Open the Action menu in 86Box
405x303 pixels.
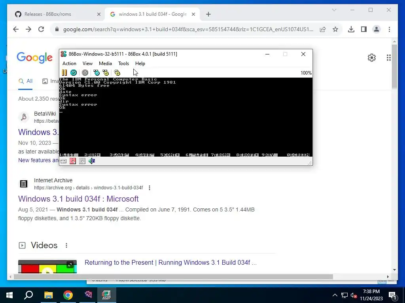pos(69,64)
